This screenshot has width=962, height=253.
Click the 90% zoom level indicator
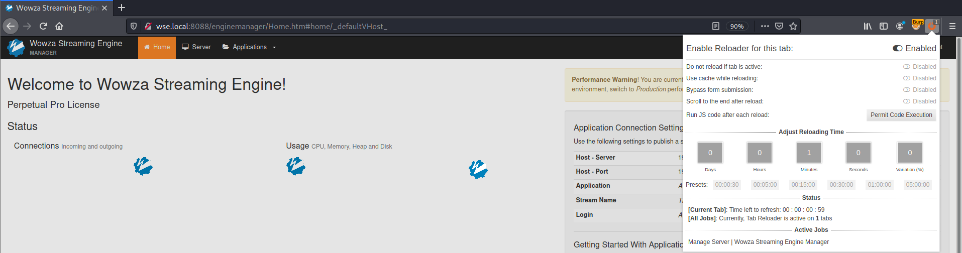(737, 26)
